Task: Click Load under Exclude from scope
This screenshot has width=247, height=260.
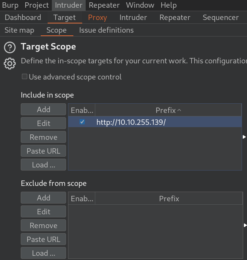Action: [43, 253]
